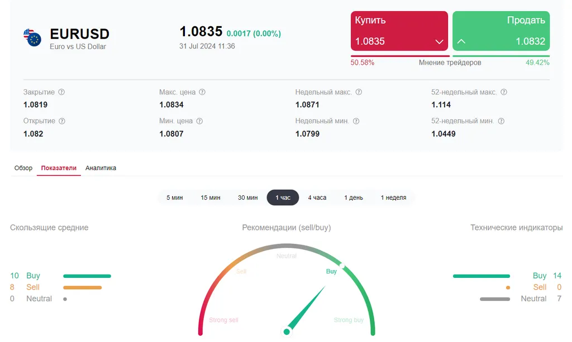Image resolution: width=572 pixels, height=342 pixels.
Task: Select the 4 часа timeframe
Action: (x=317, y=198)
